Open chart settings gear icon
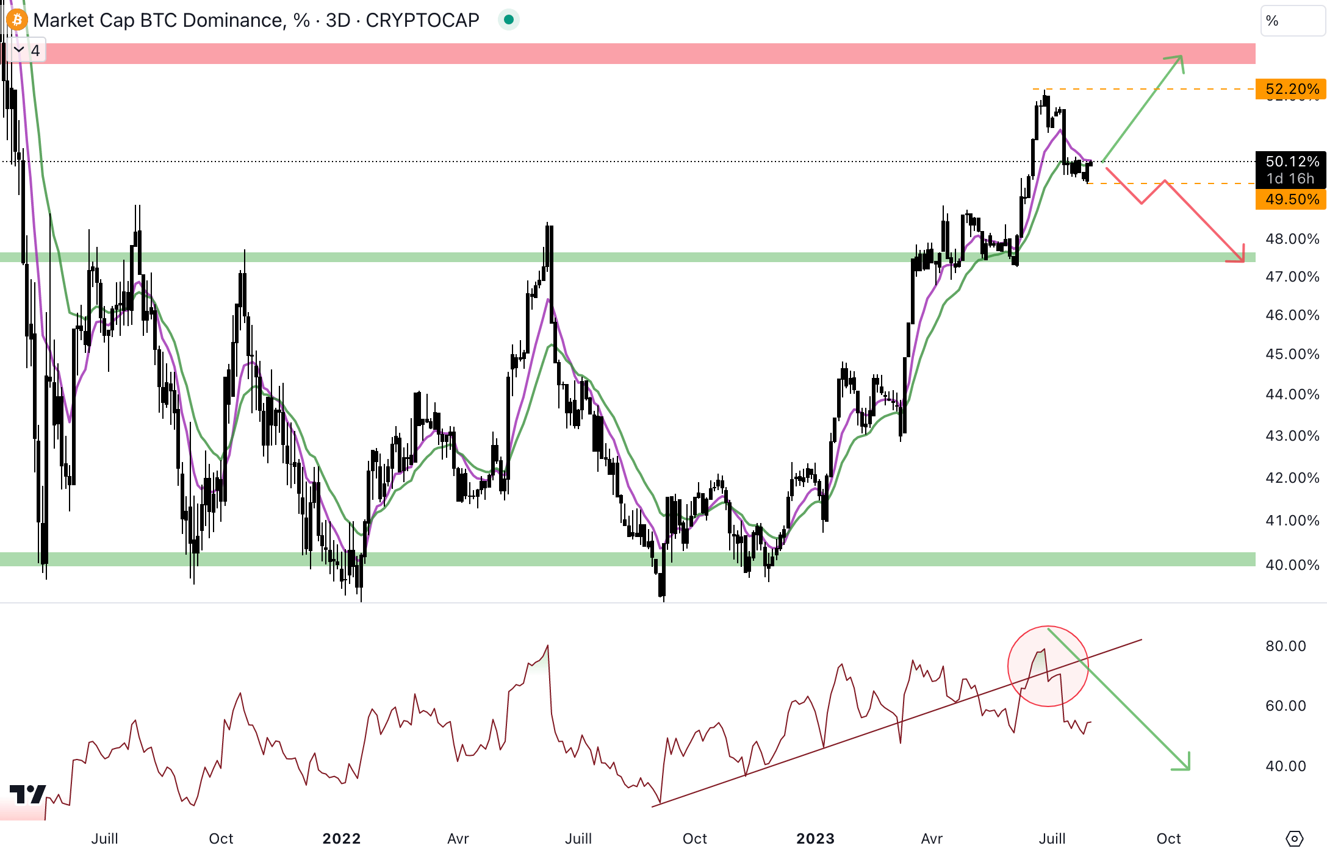 [1294, 839]
